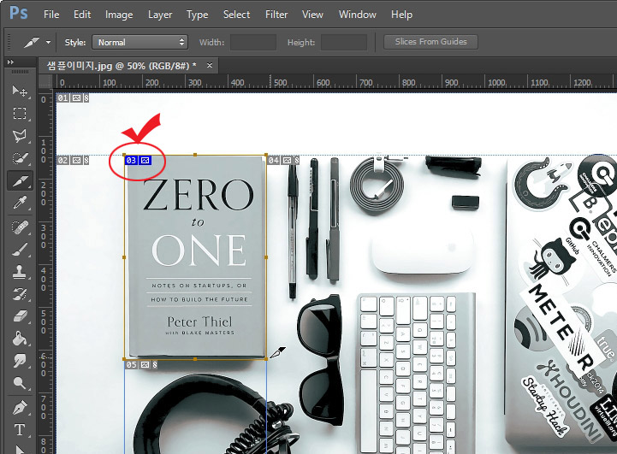Click the Photoshop Ps logo

coord(19,13)
